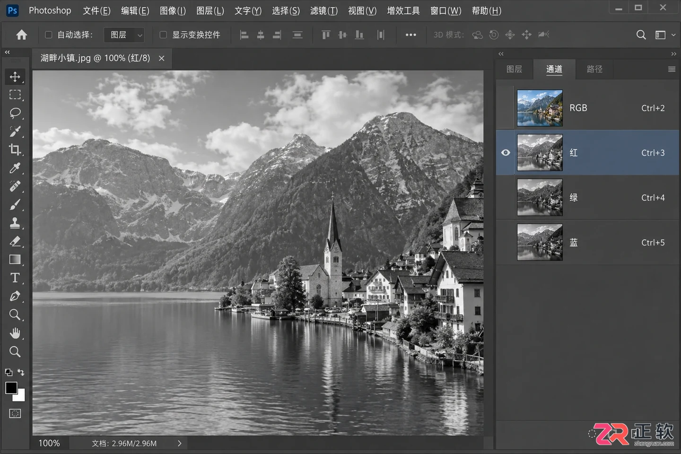Viewport: 681px width, 454px height.
Task: Click the background white color swatch
Action: [20, 396]
